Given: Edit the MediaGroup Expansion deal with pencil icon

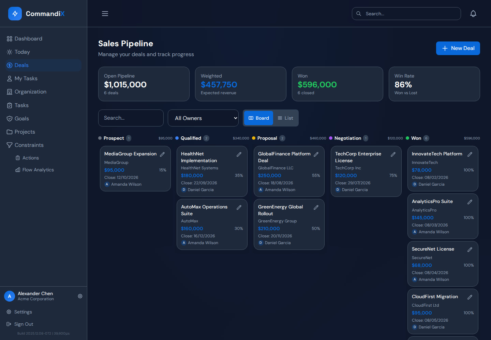Looking at the screenshot, I should (162, 154).
